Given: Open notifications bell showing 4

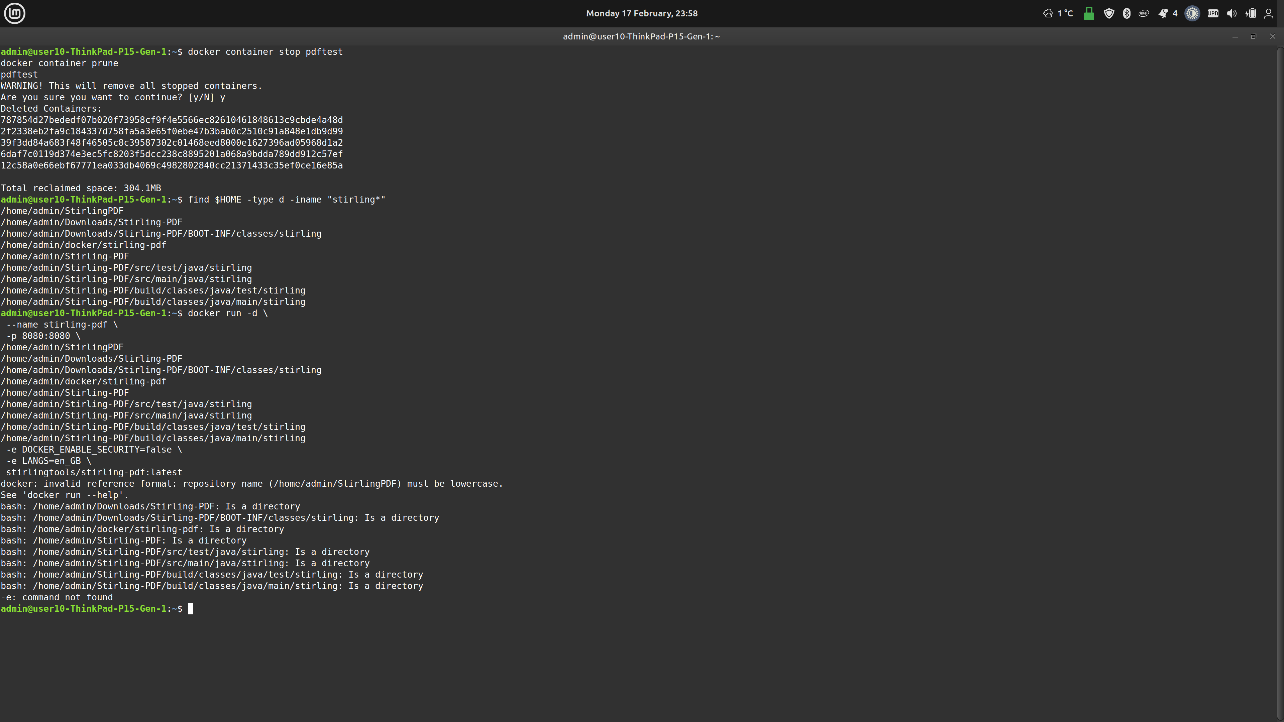Looking at the screenshot, I should coord(1167,13).
